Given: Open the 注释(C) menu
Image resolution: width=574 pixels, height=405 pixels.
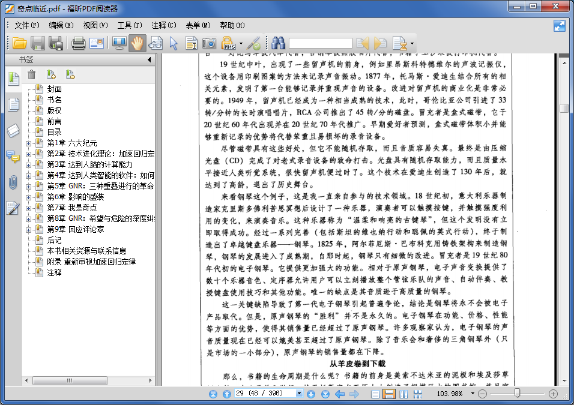Looking at the screenshot, I should click(x=164, y=25).
